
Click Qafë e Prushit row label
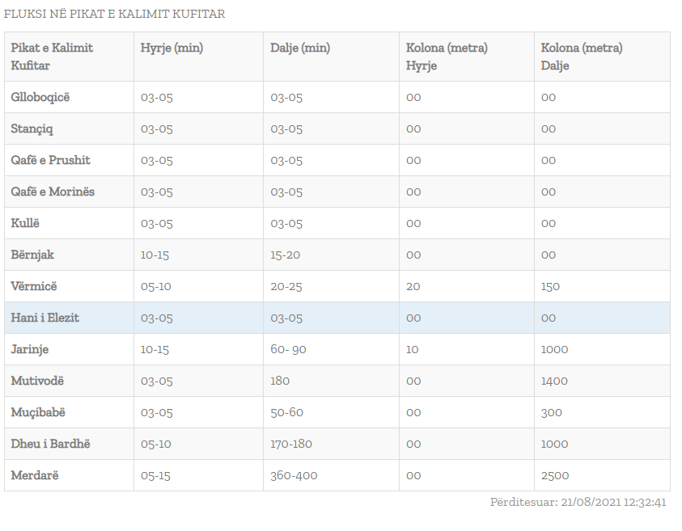tap(50, 160)
